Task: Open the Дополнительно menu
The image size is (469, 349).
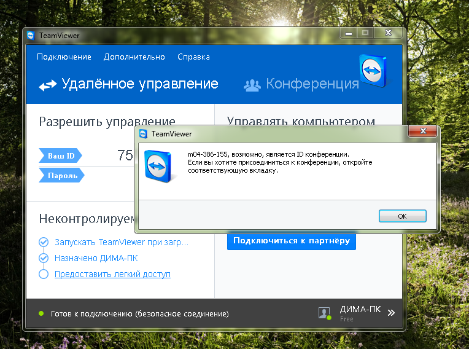Action: (134, 57)
